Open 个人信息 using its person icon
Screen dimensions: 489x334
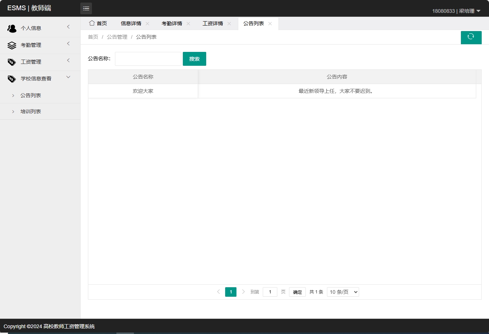(12, 28)
